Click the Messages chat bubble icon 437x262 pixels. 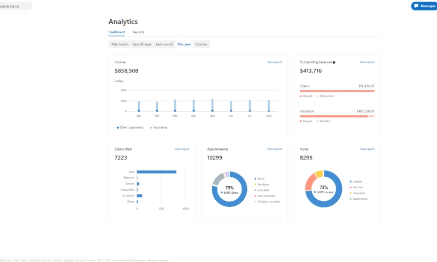coord(416,6)
